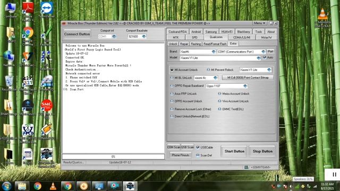Click the GSMXTEAM status bar icon
Image resolution: width=340 pixels, height=191 pixels.
click(246, 167)
